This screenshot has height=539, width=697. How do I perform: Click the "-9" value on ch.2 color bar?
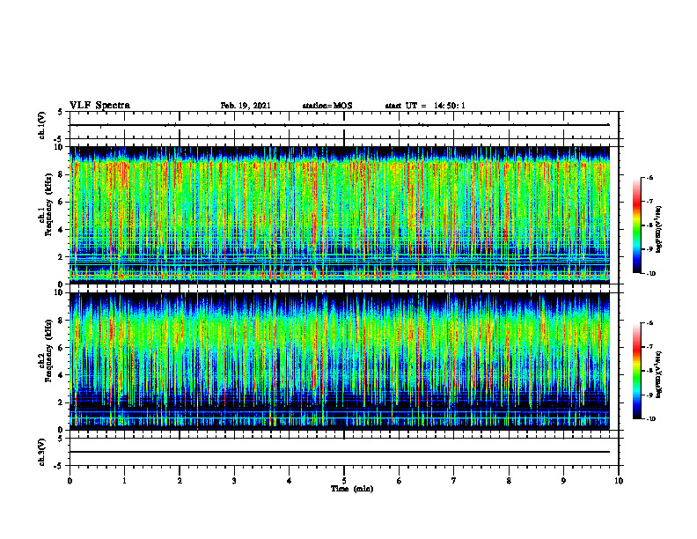[649, 395]
